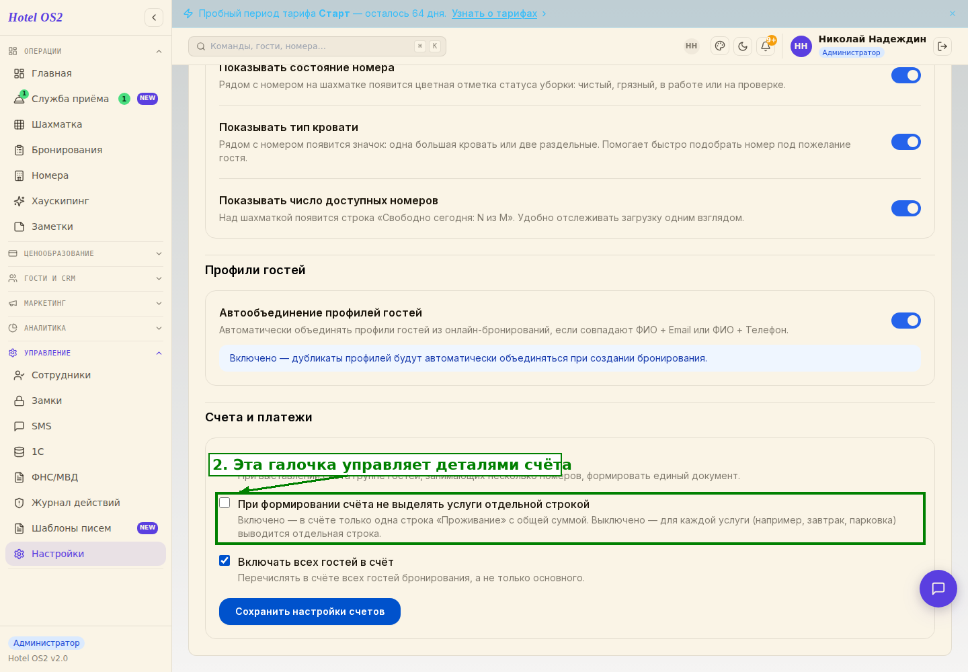This screenshot has height=672, width=968.
Task: Open Замки page
Action: (85, 401)
